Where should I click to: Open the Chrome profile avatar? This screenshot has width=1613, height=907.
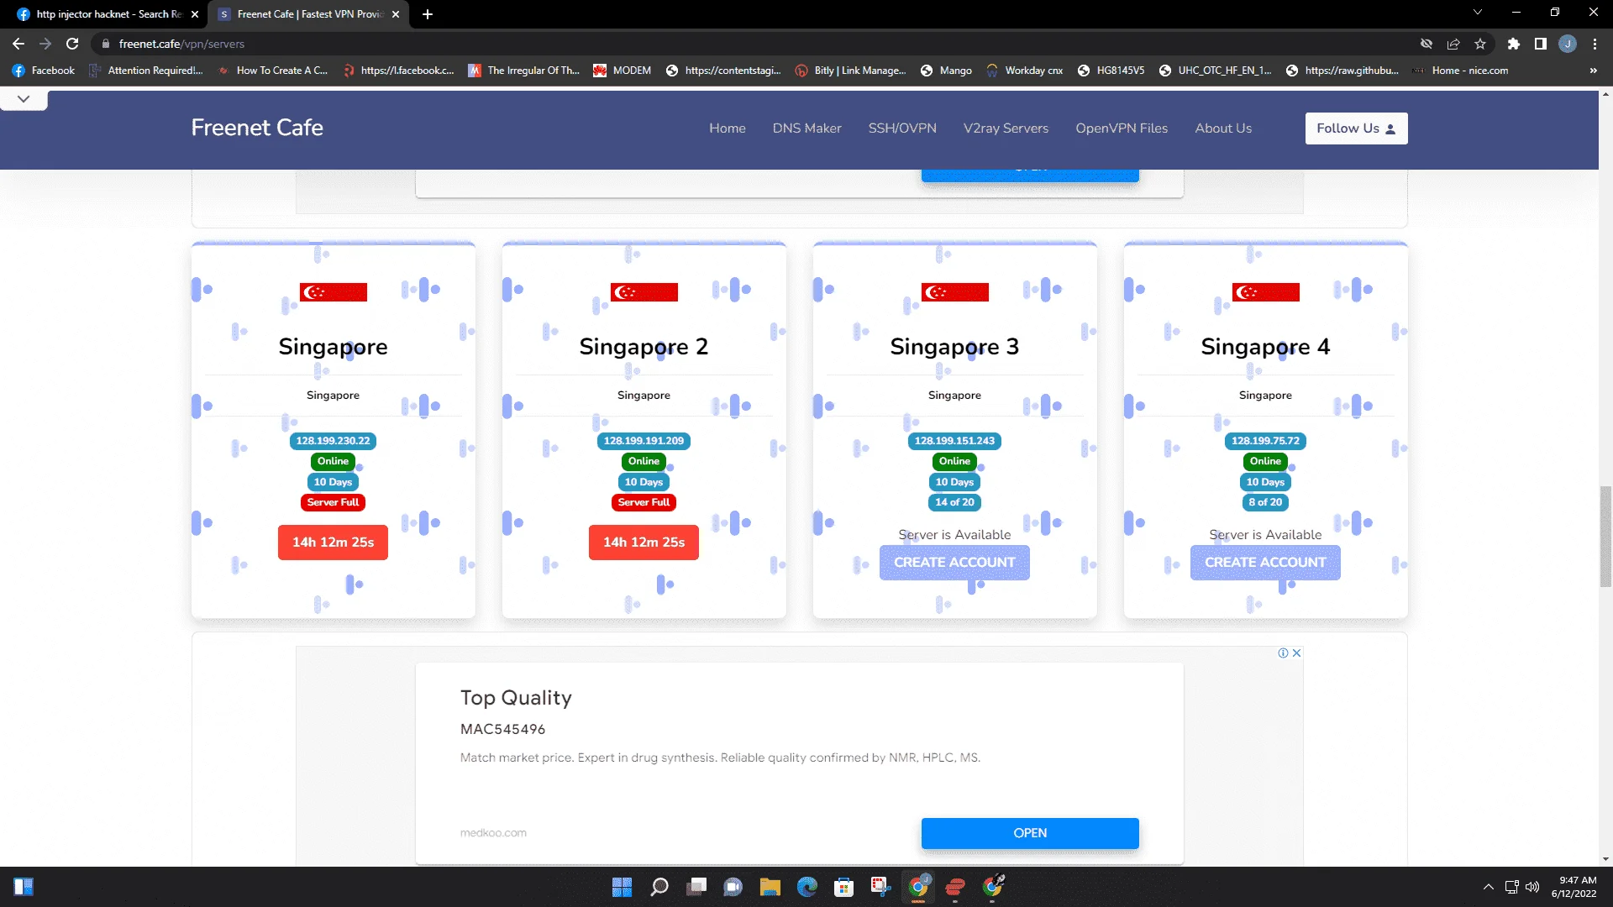[1568, 44]
